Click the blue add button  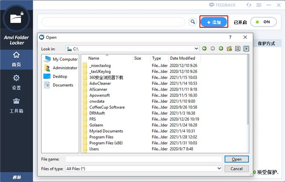(x=214, y=22)
